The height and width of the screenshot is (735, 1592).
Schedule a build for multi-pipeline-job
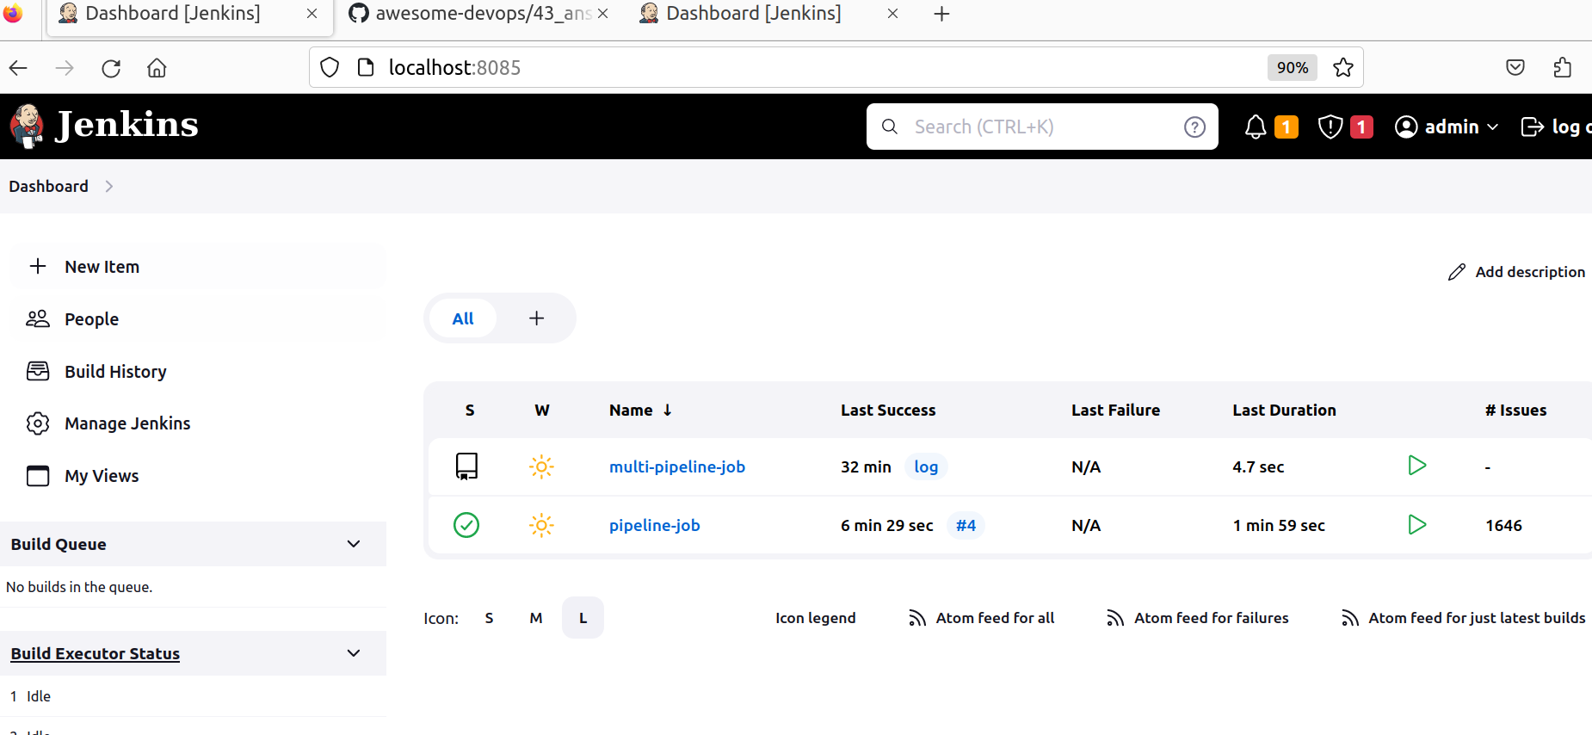tap(1416, 466)
